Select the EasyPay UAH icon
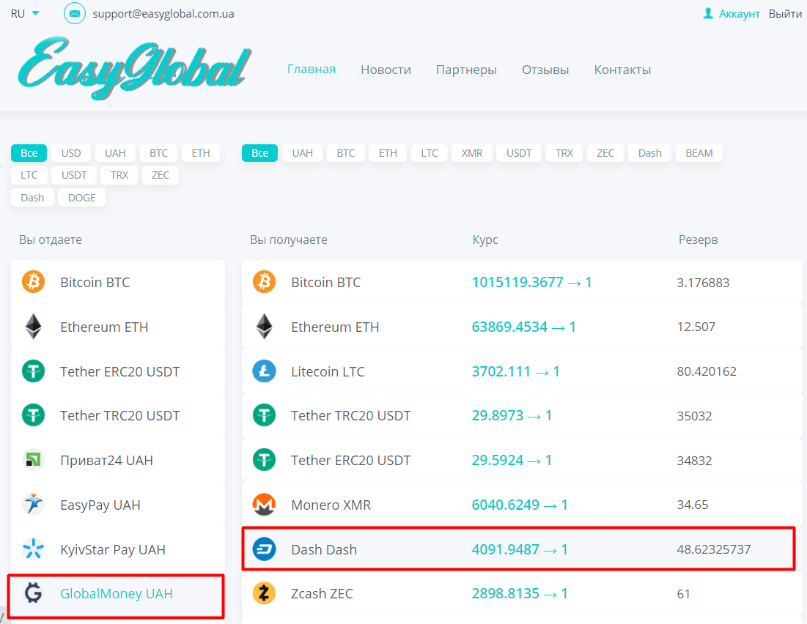 (33, 505)
